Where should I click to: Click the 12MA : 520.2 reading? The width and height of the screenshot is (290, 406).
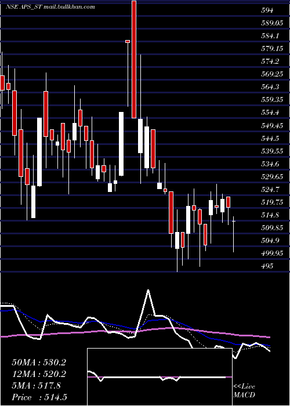tap(39, 374)
